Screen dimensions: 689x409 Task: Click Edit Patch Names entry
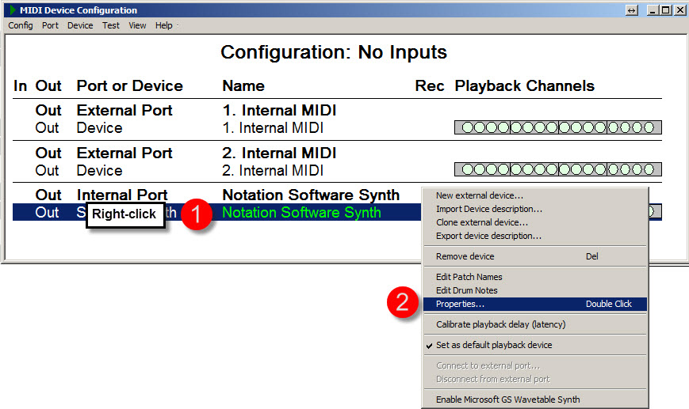click(x=469, y=277)
